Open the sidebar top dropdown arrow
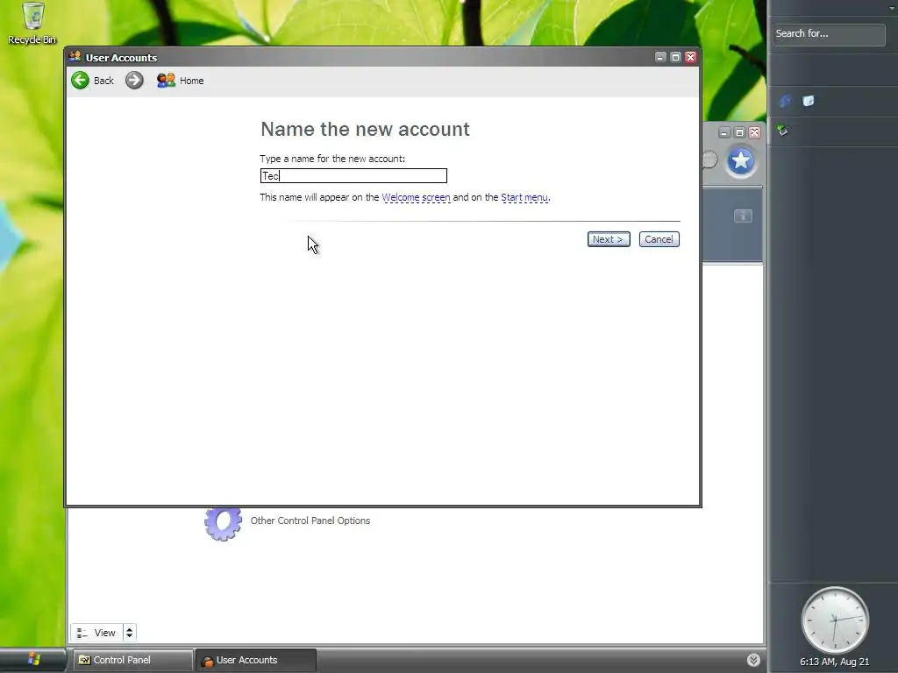898x673 pixels. [892, 8]
